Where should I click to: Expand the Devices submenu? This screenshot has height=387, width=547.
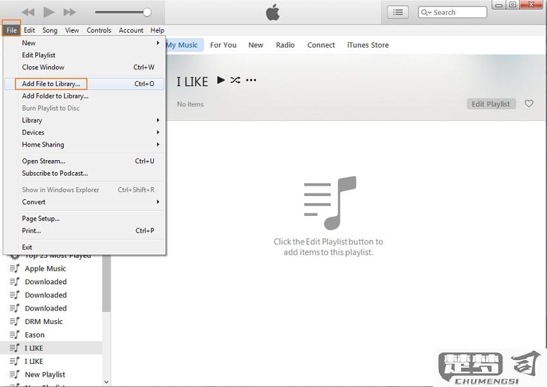tap(84, 132)
